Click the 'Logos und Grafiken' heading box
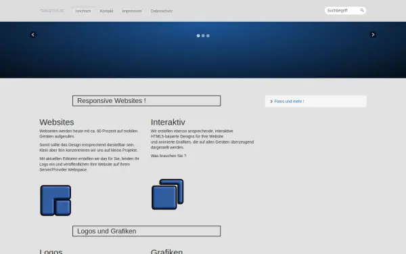This screenshot has width=406, height=254. tap(147, 231)
